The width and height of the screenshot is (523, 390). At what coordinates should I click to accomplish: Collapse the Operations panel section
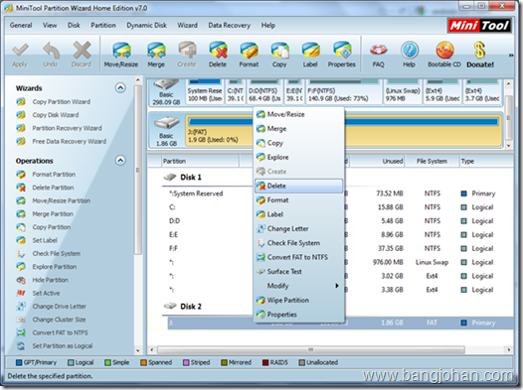pos(120,161)
